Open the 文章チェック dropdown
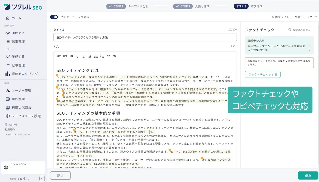 pos(306,17)
